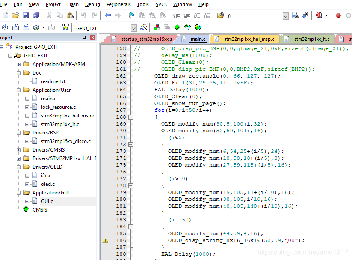
Task: Open a file via the Open folder icon
Action: click(x=15, y=15)
